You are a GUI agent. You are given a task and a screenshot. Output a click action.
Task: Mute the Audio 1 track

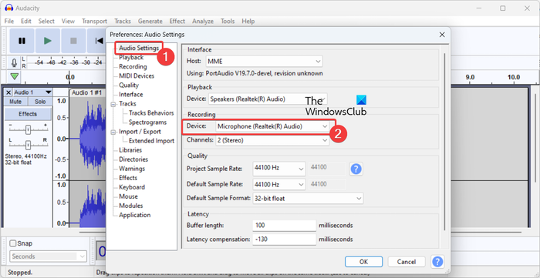pyautogui.click(x=15, y=102)
